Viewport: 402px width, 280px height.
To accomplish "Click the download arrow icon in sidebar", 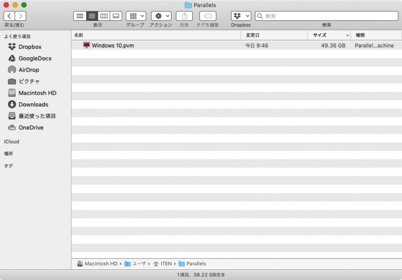I will coord(12,104).
